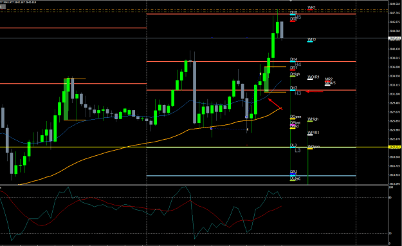Click the WR1 weekly resistance label

pyautogui.click(x=311, y=8)
